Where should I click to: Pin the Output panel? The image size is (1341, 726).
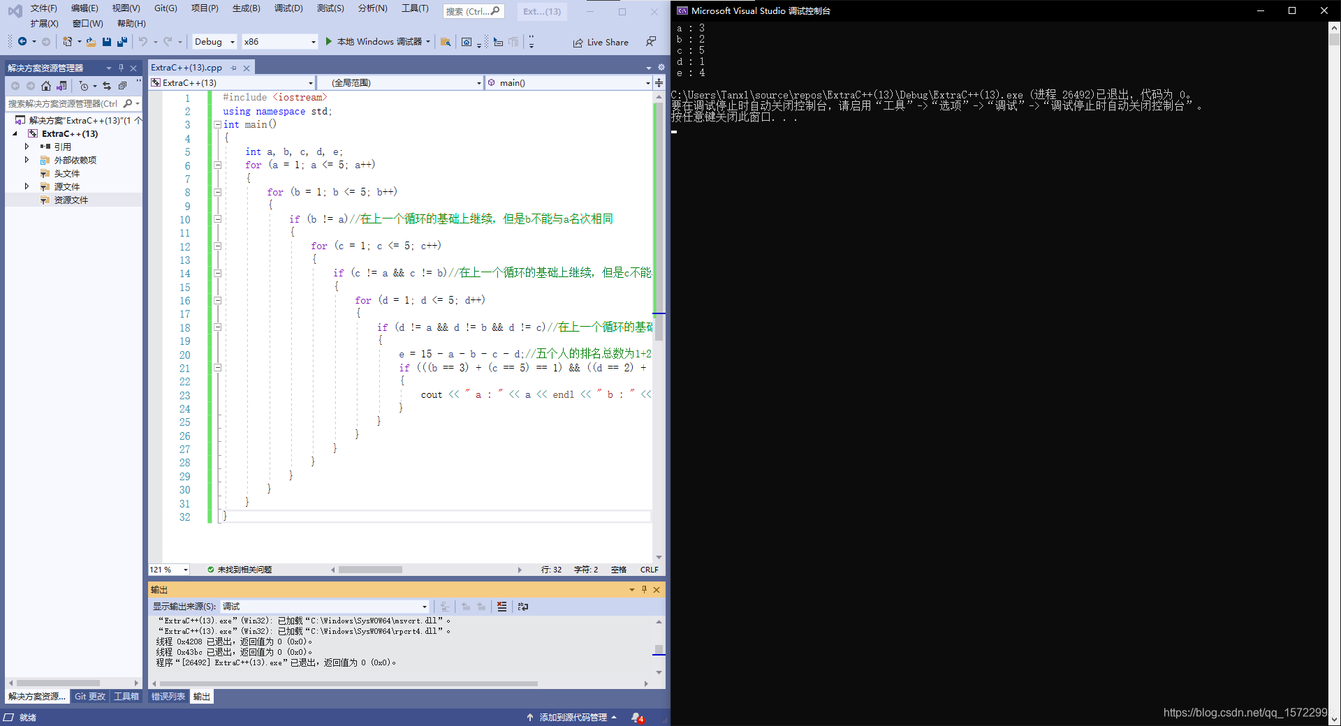point(644,590)
